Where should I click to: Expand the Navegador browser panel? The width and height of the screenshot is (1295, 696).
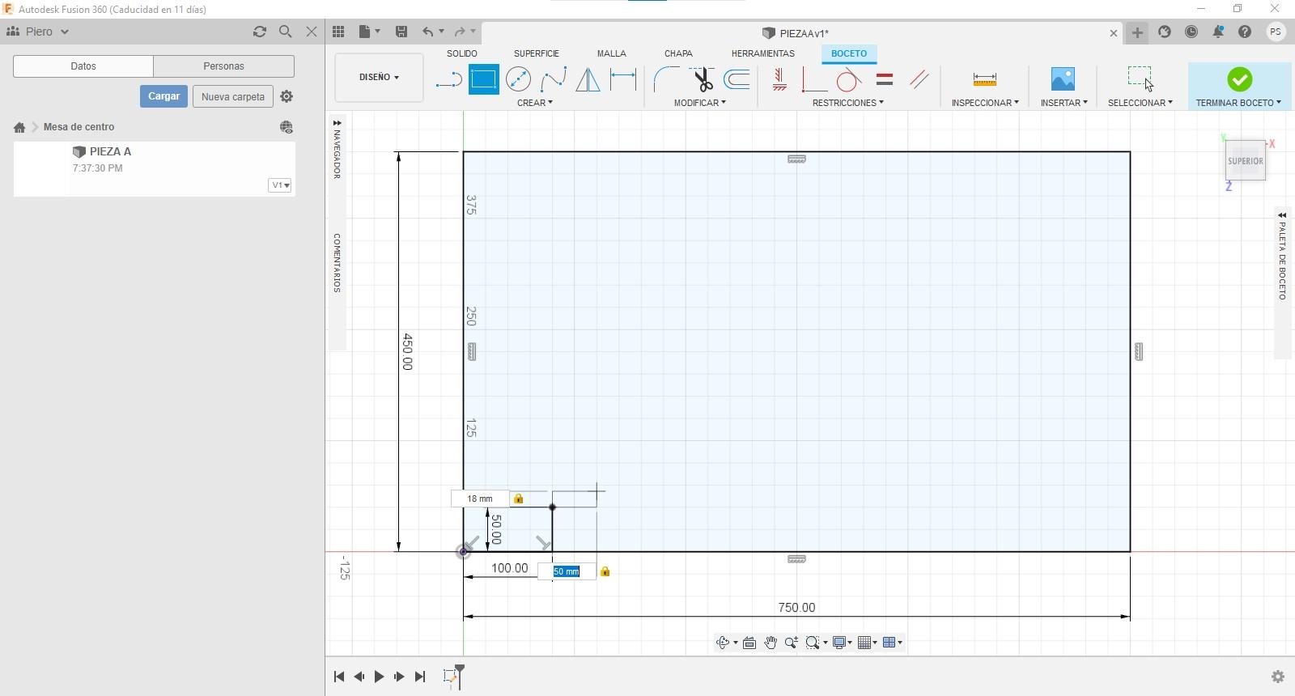(x=337, y=123)
